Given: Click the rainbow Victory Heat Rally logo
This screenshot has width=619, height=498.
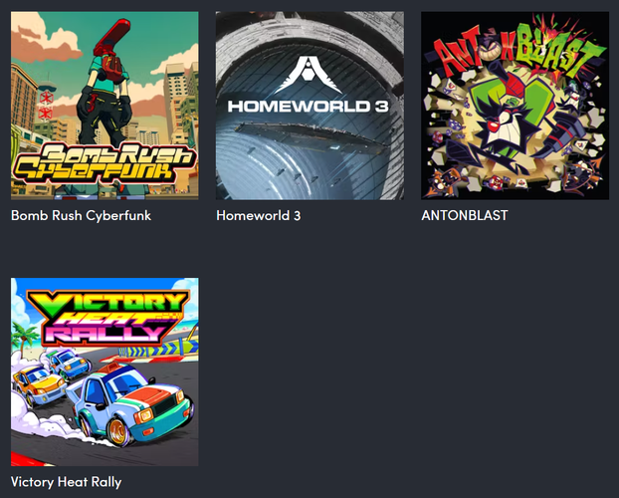Looking at the screenshot, I should (108, 318).
